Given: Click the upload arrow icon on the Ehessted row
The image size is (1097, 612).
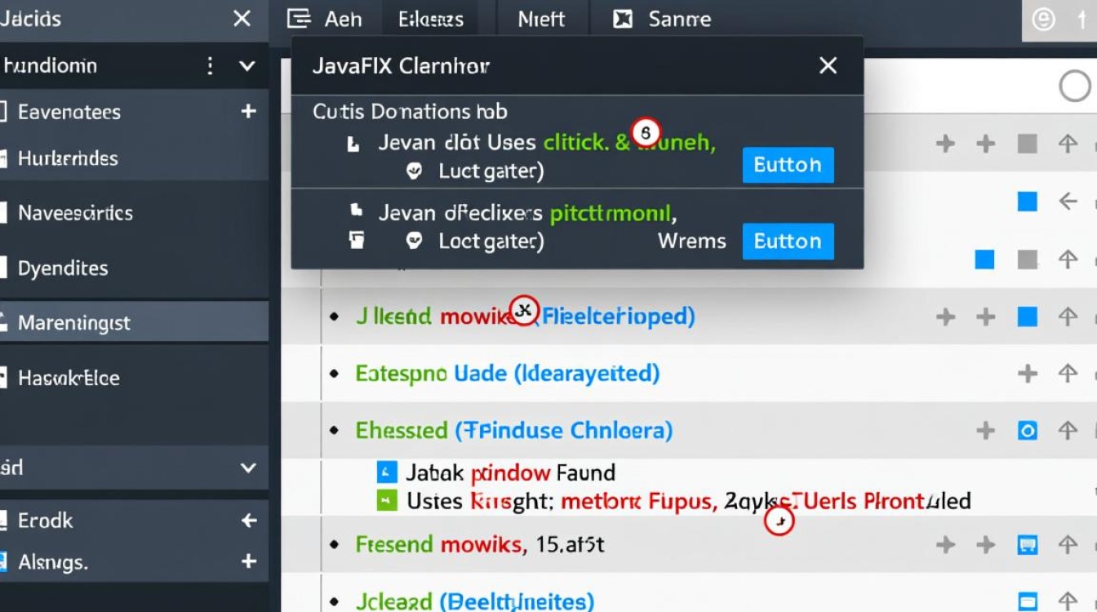Looking at the screenshot, I should 1068,431.
